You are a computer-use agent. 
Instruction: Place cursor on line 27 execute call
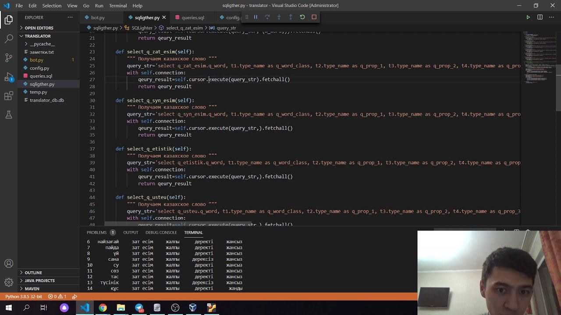click(218, 80)
